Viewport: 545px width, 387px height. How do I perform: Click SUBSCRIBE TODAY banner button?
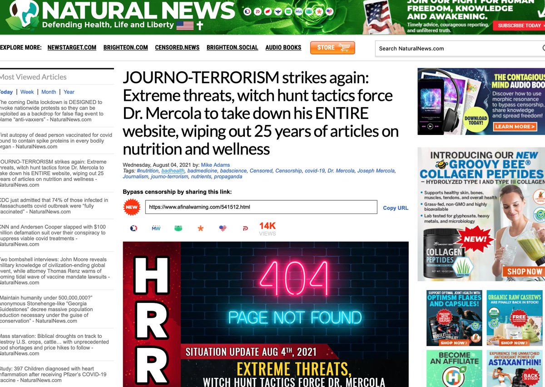[x=519, y=26]
